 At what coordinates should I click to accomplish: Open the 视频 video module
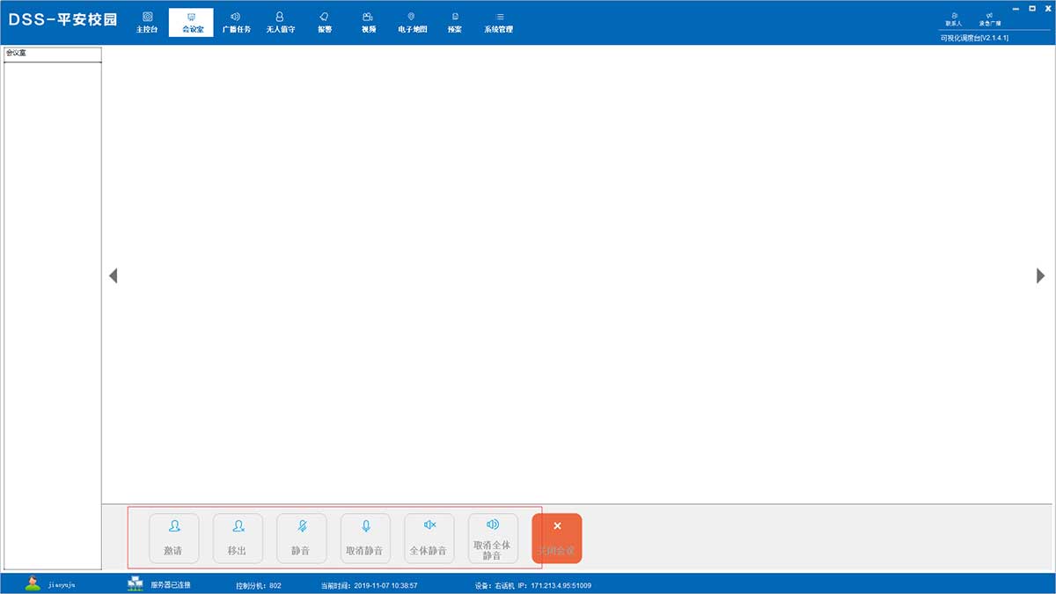(368, 22)
